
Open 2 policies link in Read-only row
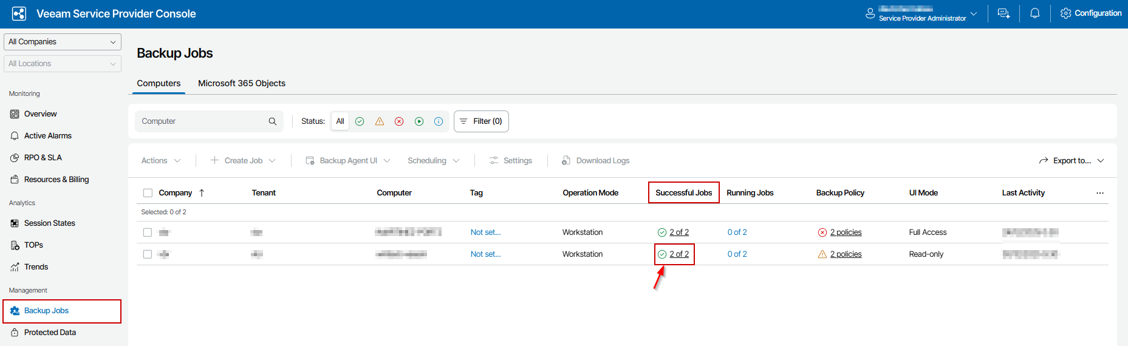(x=846, y=254)
